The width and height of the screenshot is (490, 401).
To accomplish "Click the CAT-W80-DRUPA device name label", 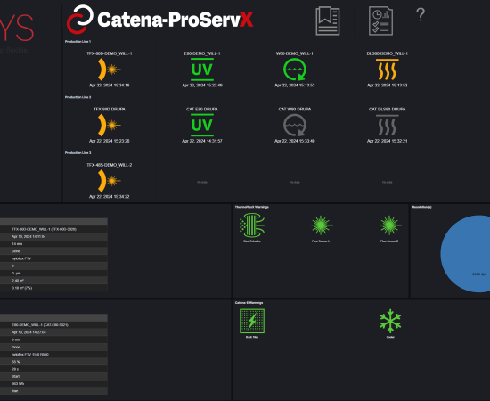I will point(294,109).
